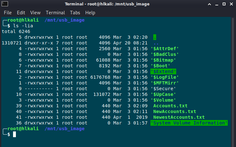Open the File menu
This screenshot has height=147, width=236.
(8, 13)
